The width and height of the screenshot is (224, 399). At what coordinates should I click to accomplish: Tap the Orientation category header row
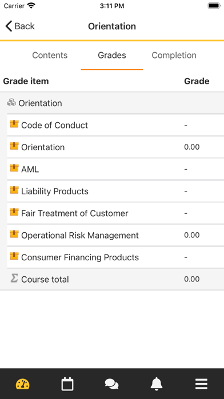click(x=112, y=103)
